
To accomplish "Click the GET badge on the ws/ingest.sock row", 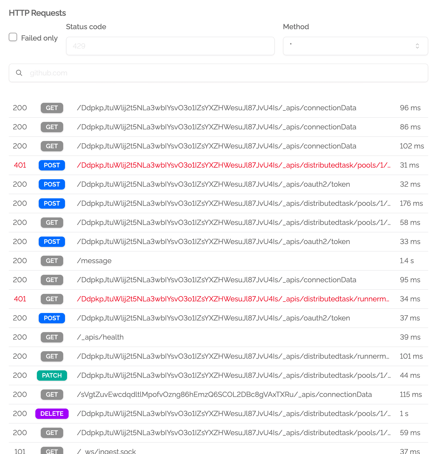I will [x=52, y=451].
